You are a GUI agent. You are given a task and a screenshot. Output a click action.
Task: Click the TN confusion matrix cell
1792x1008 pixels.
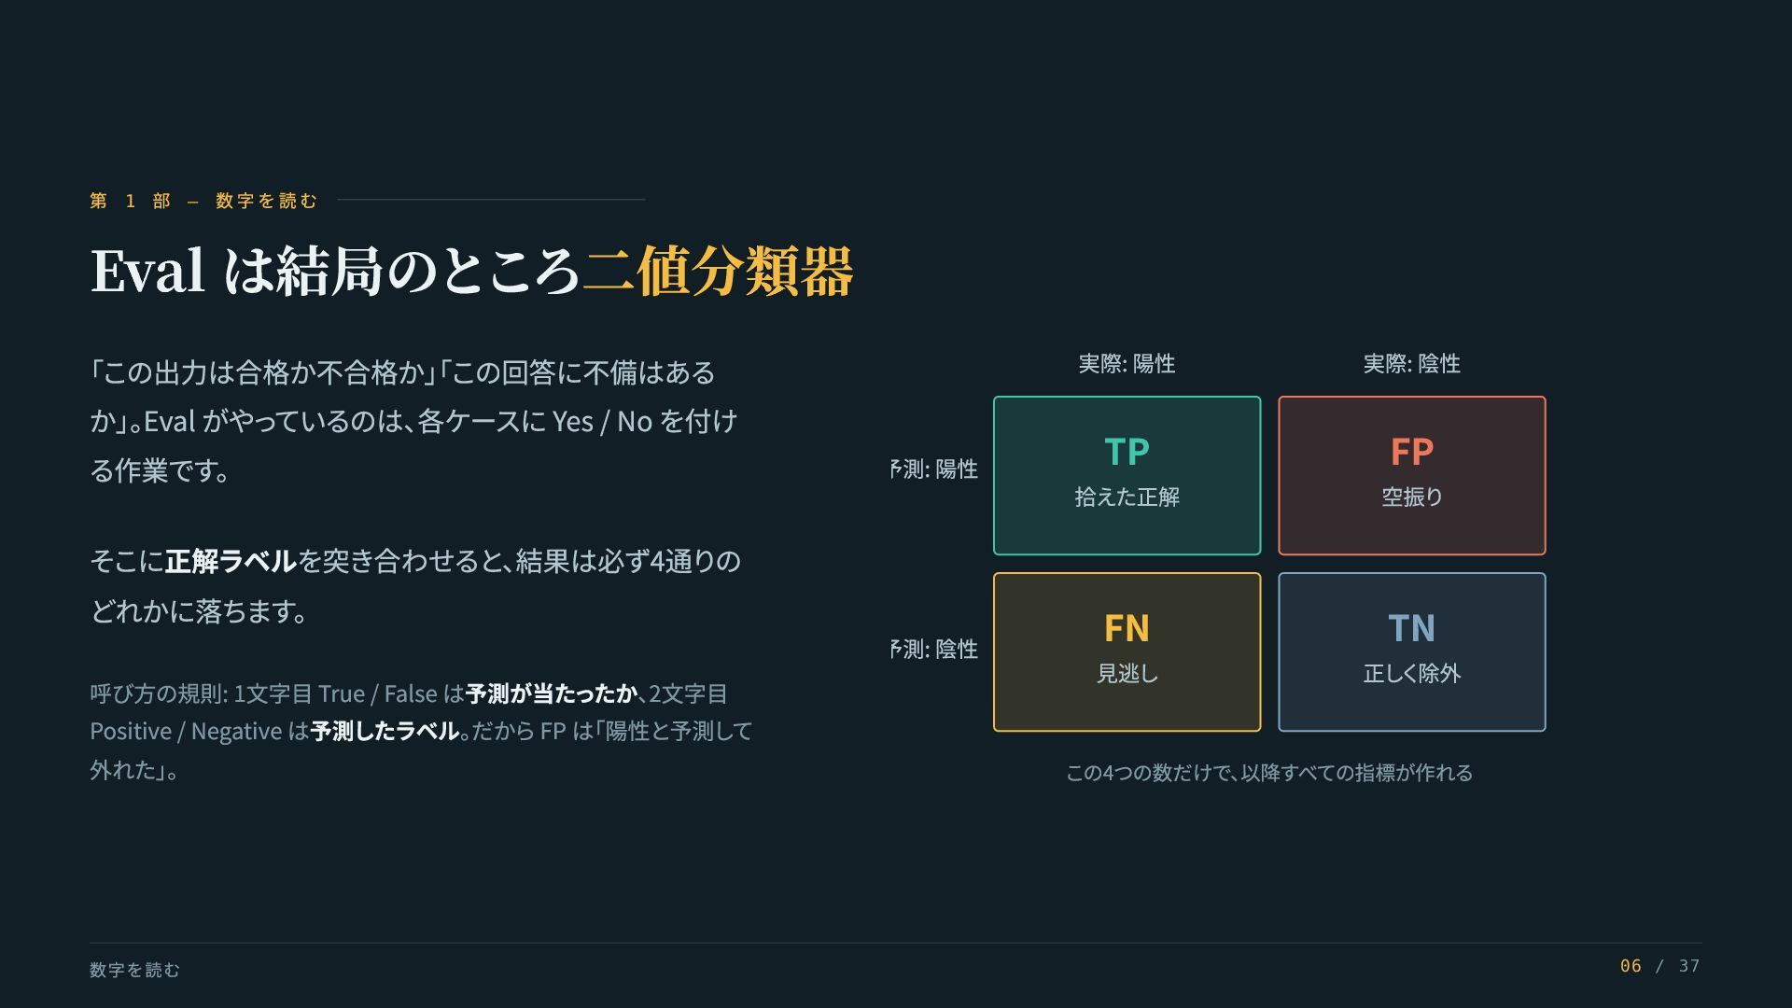(1411, 652)
